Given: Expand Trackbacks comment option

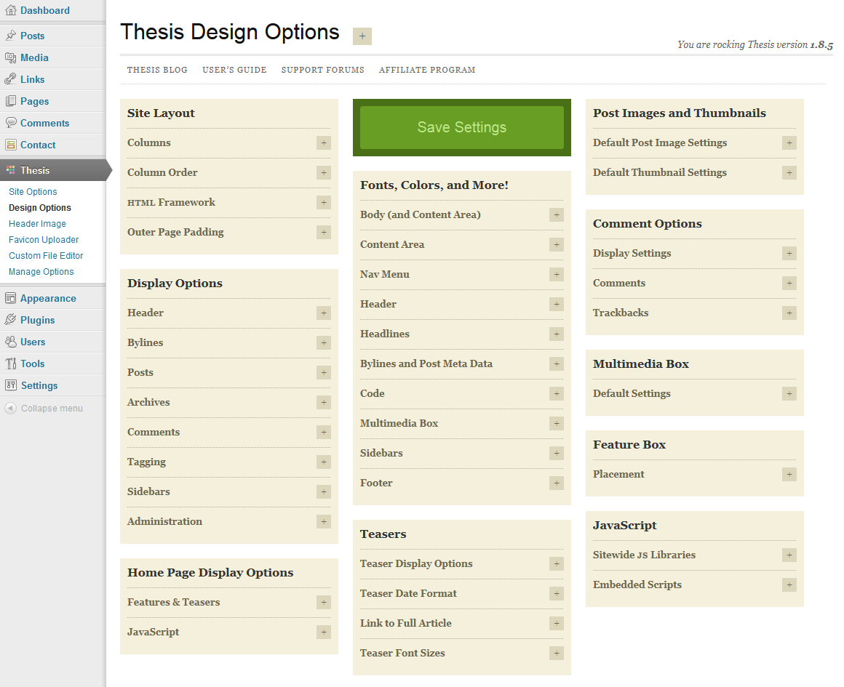Looking at the screenshot, I should pyautogui.click(x=789, y=313).
